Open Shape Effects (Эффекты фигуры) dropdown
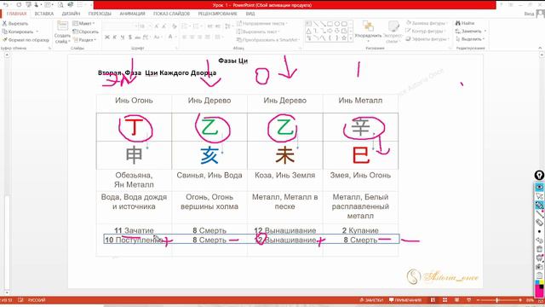Screen dimensions: 545x307 (x=427, y=39)
